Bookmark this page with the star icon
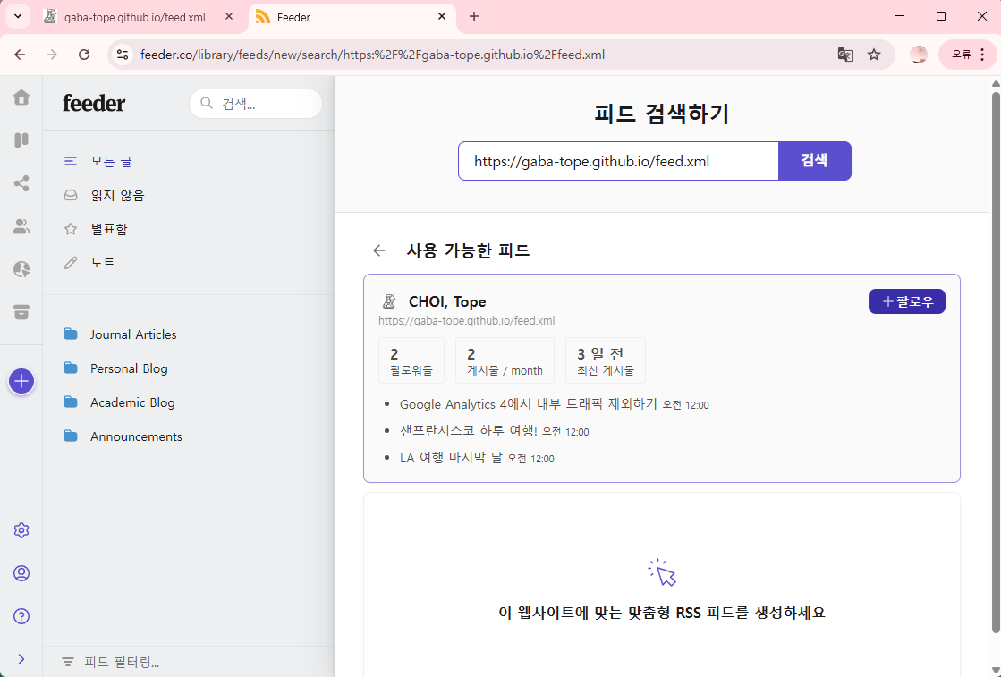 coord(874,55)
